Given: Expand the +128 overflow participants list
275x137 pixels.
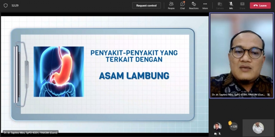Looking at the screenshot, I should (x=234, y=127).
